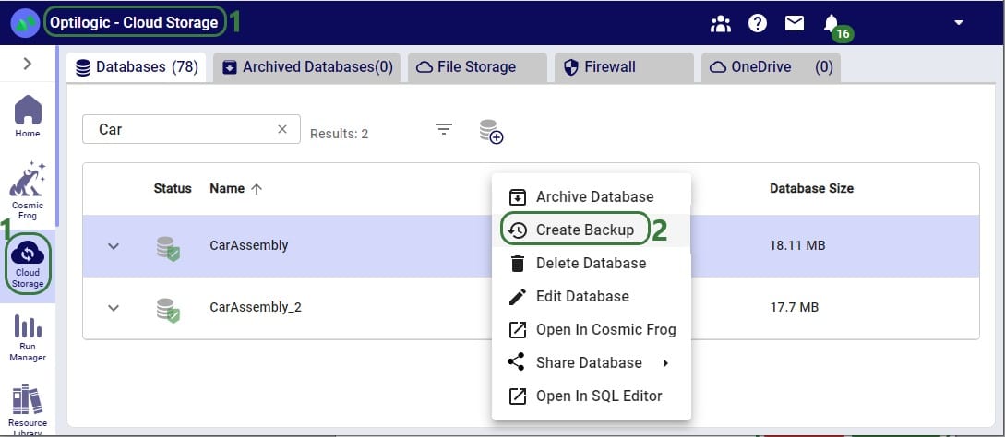
Task: Click the CarAssembly_2 status database icon
Action: pos(168,310)
